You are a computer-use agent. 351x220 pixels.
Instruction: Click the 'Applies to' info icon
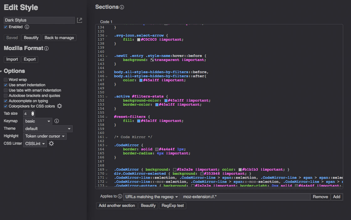120,197
